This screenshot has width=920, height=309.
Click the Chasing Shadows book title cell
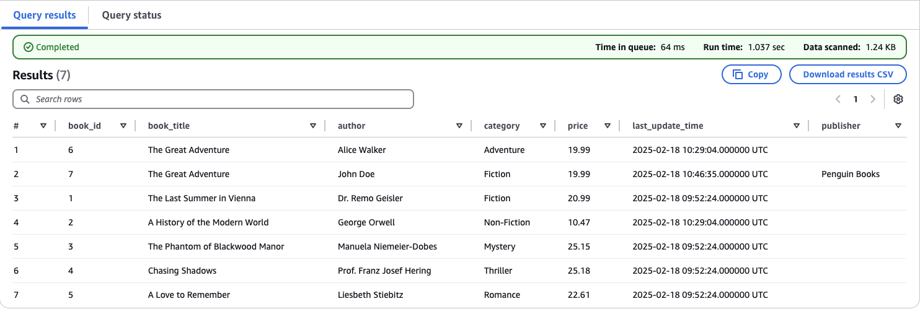tap(182, 271)
